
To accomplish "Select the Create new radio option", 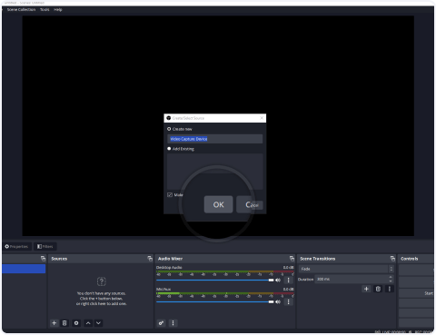I will 169,129.
